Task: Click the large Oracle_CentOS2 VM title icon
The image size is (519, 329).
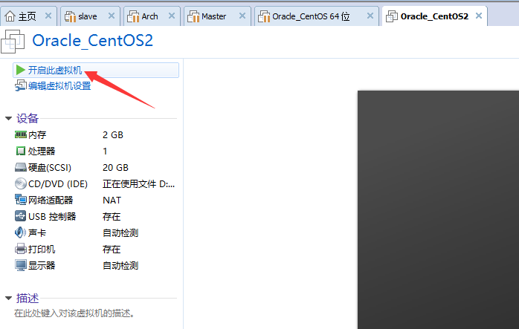Action: tap(13, 42)
